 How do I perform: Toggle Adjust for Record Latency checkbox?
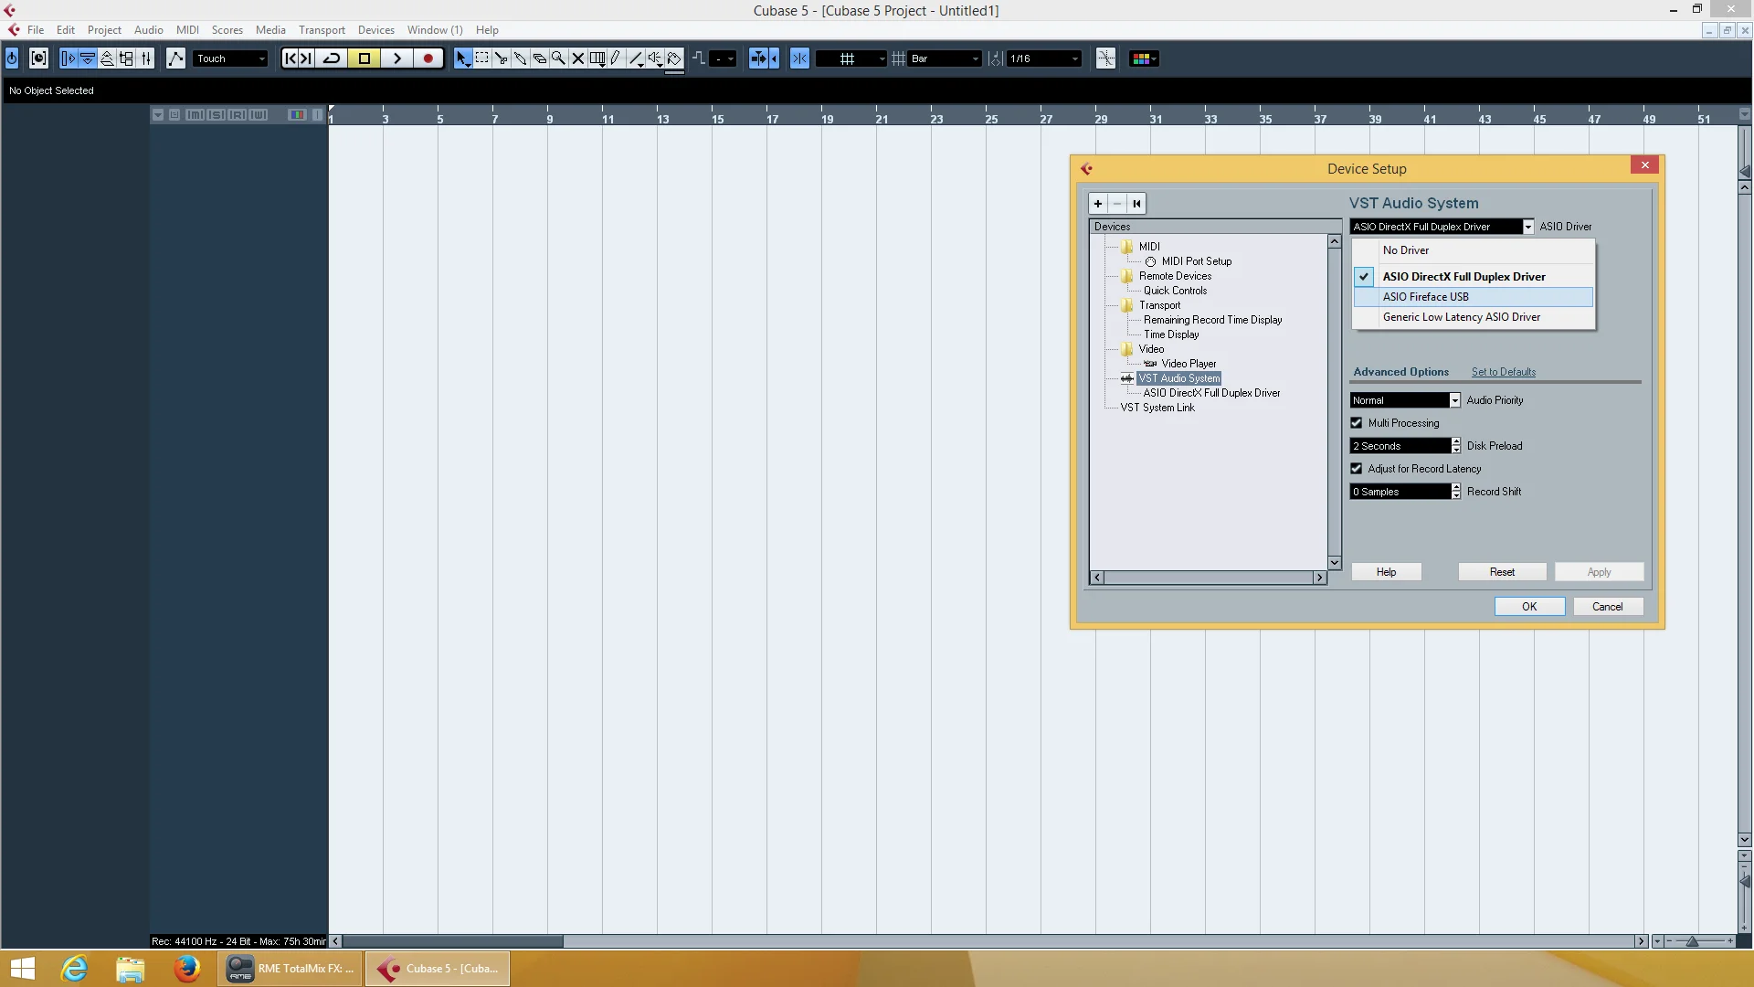1357,469
